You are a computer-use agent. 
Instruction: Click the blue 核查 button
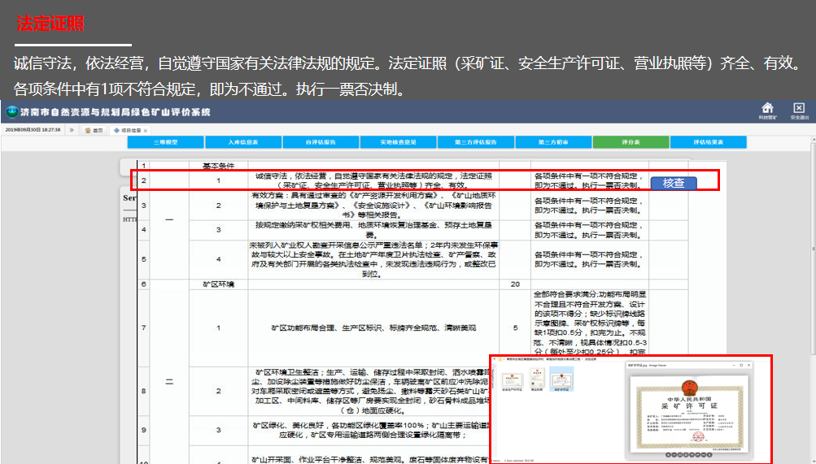674,183
